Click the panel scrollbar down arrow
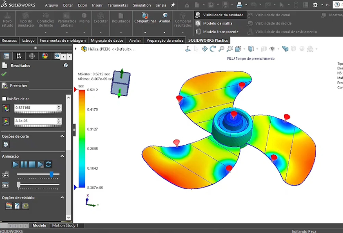The width and height of the screenshot is (343, 233). pyautogui.click(x=69, y=217)
